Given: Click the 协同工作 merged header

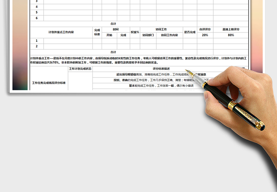Looking at the screenshot, I should (x=161, y=29).
